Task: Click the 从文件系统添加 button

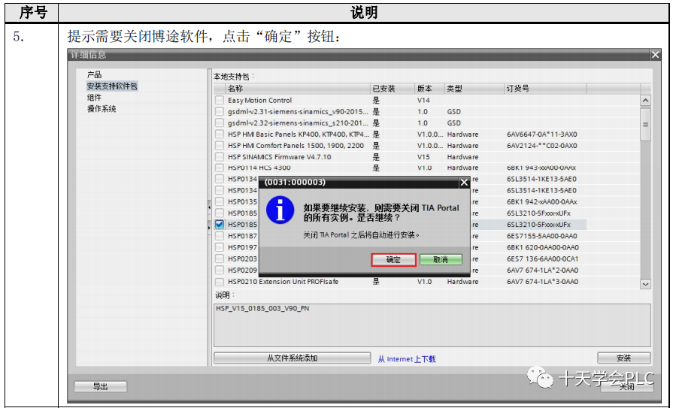Action: (x=292, y=358)
